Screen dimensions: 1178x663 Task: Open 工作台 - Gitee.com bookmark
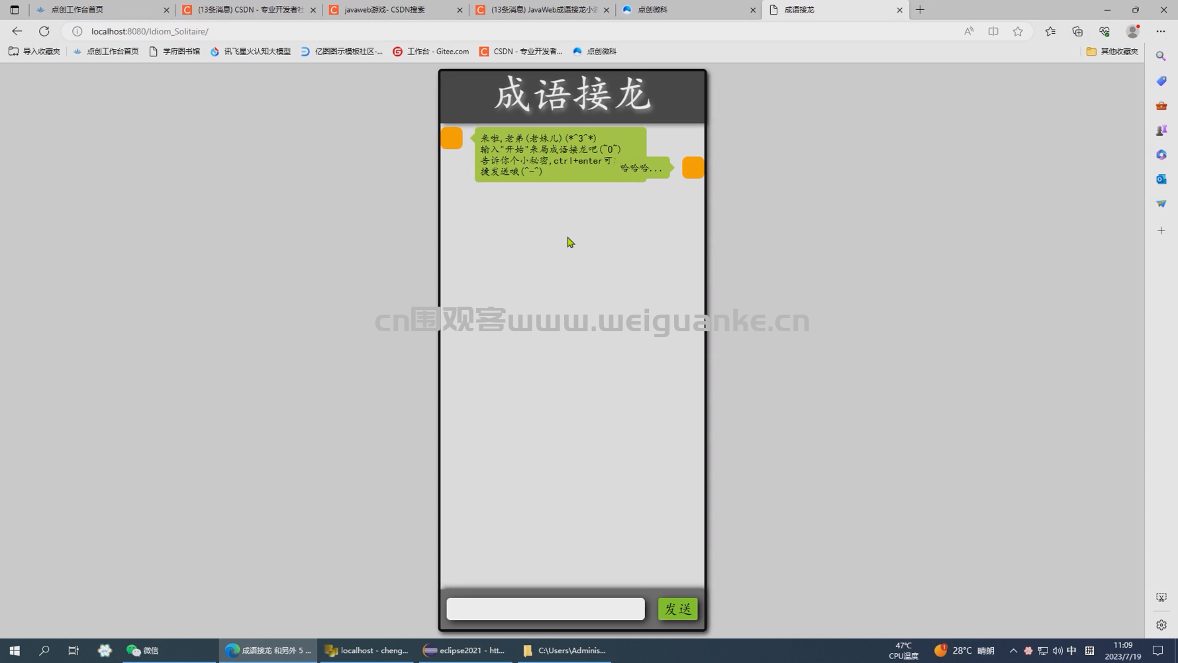pyautogui.click(x=431, y=51)
